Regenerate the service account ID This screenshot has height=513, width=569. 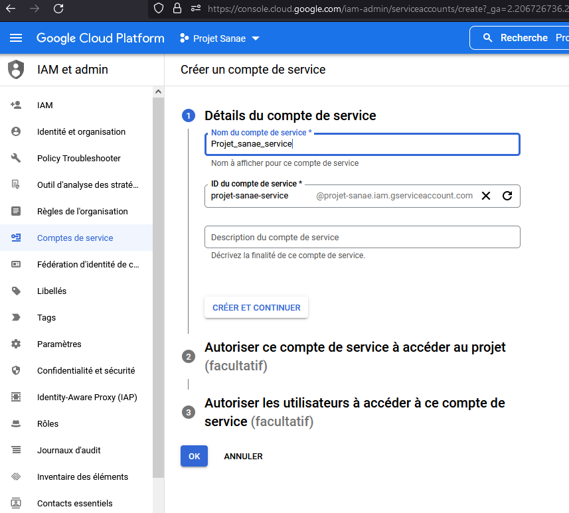[x=507, y=195]
